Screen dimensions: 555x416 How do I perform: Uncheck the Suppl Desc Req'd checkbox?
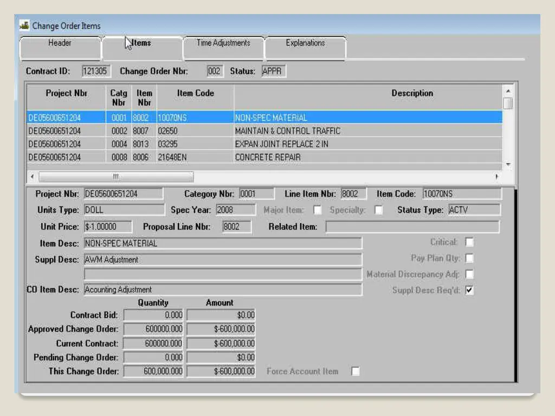point(469,290)
